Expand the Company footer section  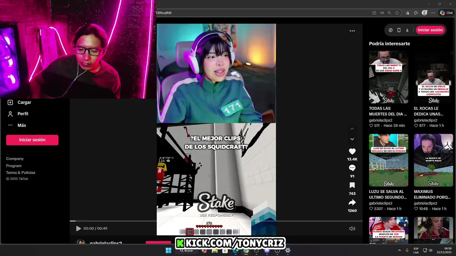click(15, 159)
